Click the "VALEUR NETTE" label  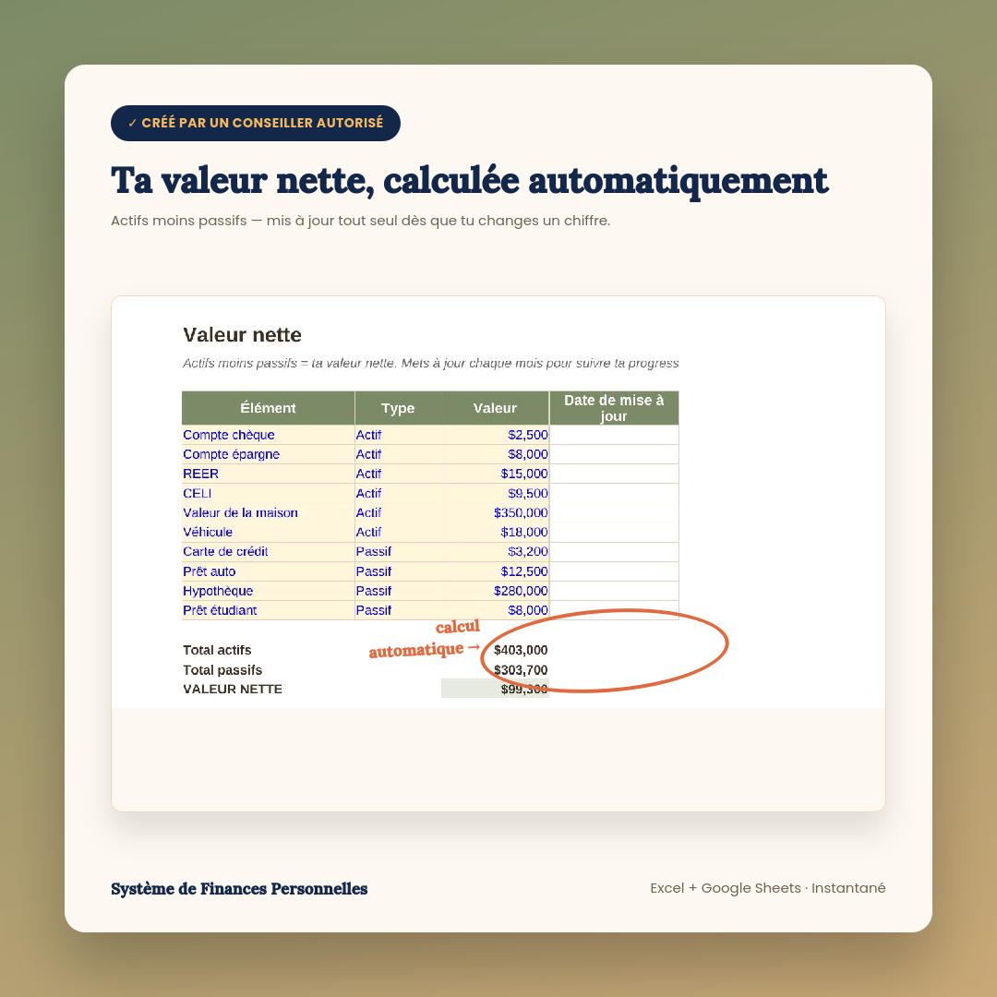232,690
